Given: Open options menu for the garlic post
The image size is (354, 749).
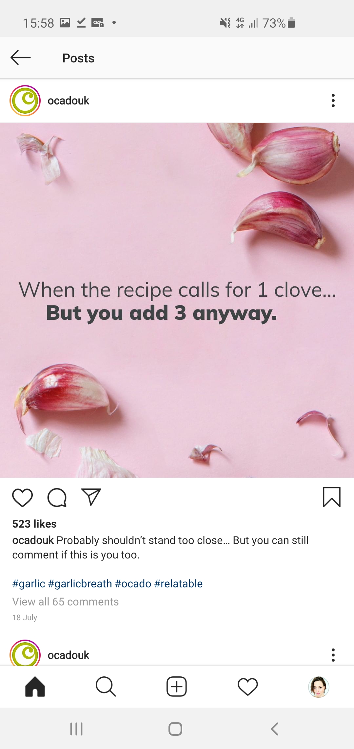Looking at the screenshot, I should 333,101.
